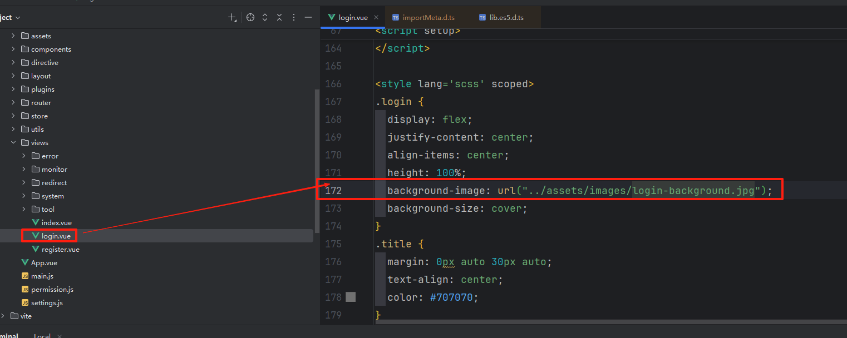Expand the router folder chevron

(13, 102)
